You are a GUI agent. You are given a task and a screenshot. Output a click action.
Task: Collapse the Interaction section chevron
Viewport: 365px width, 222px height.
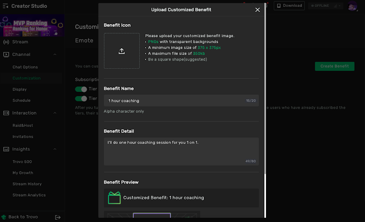(55, 113)
